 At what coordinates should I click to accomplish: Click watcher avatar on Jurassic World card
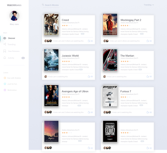[x=46, y=76]
